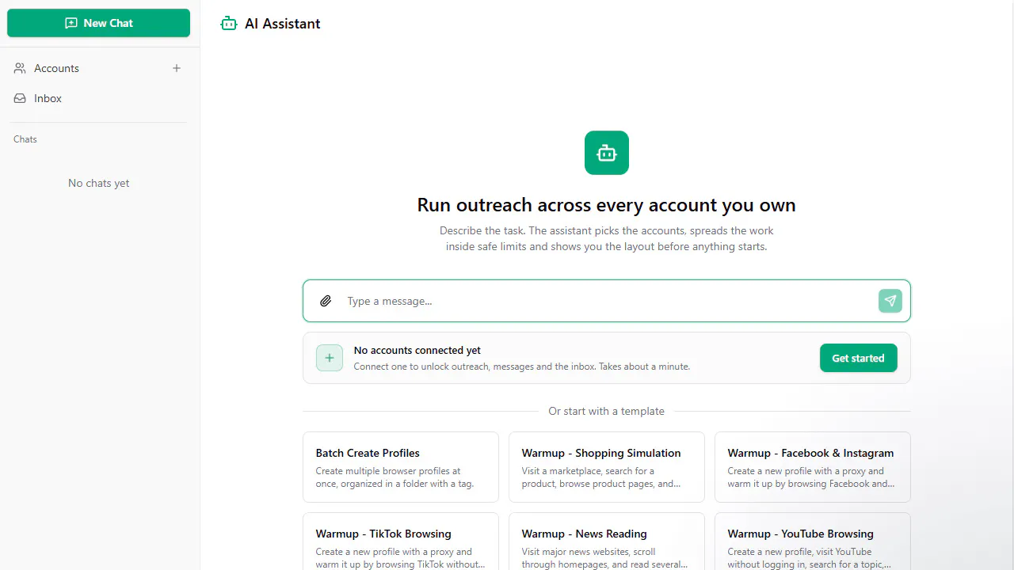Screen dimensions: 1014x570
Task: Select the Warmup - News Reading template
Action: [607, 541]
